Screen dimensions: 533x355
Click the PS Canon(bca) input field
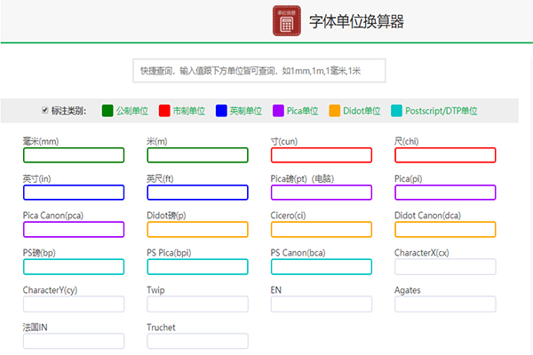pyautogui.click(x=322, y=266)
